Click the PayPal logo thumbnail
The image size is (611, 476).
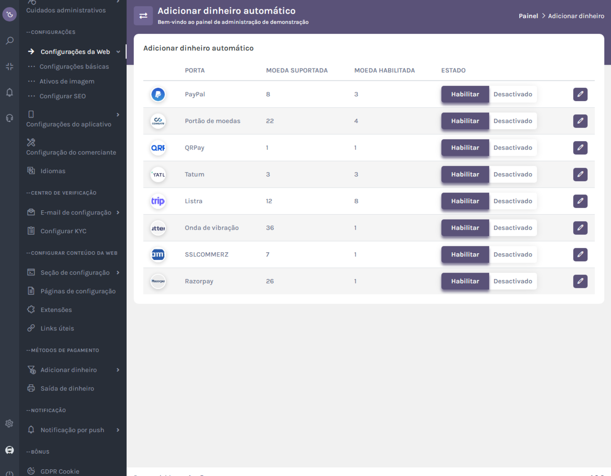coord(158,94)
